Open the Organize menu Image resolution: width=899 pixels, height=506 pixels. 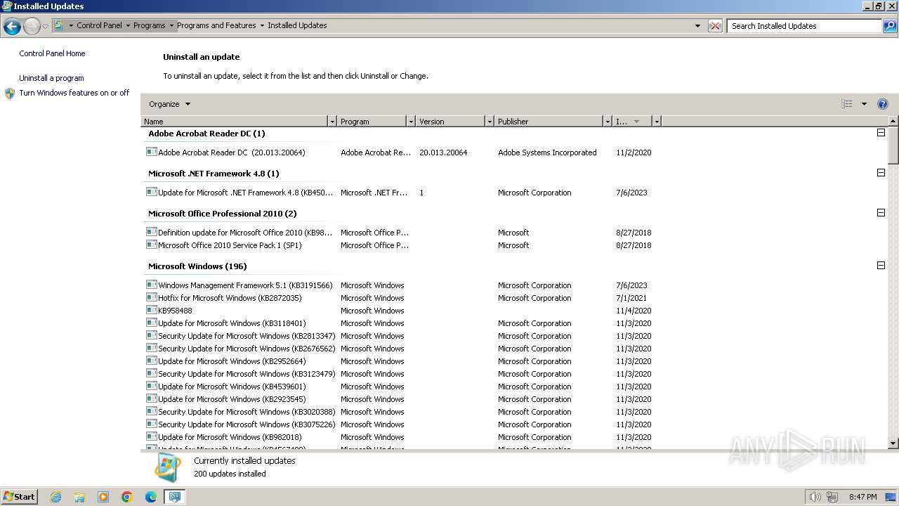click(x=169, y=104)
